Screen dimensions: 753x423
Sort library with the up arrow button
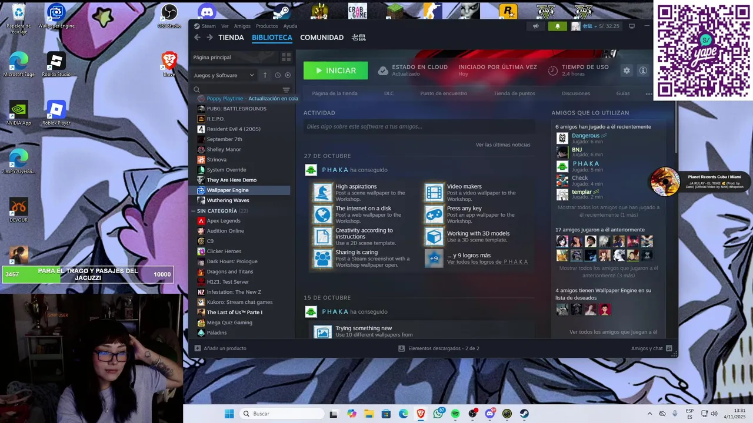265,75
